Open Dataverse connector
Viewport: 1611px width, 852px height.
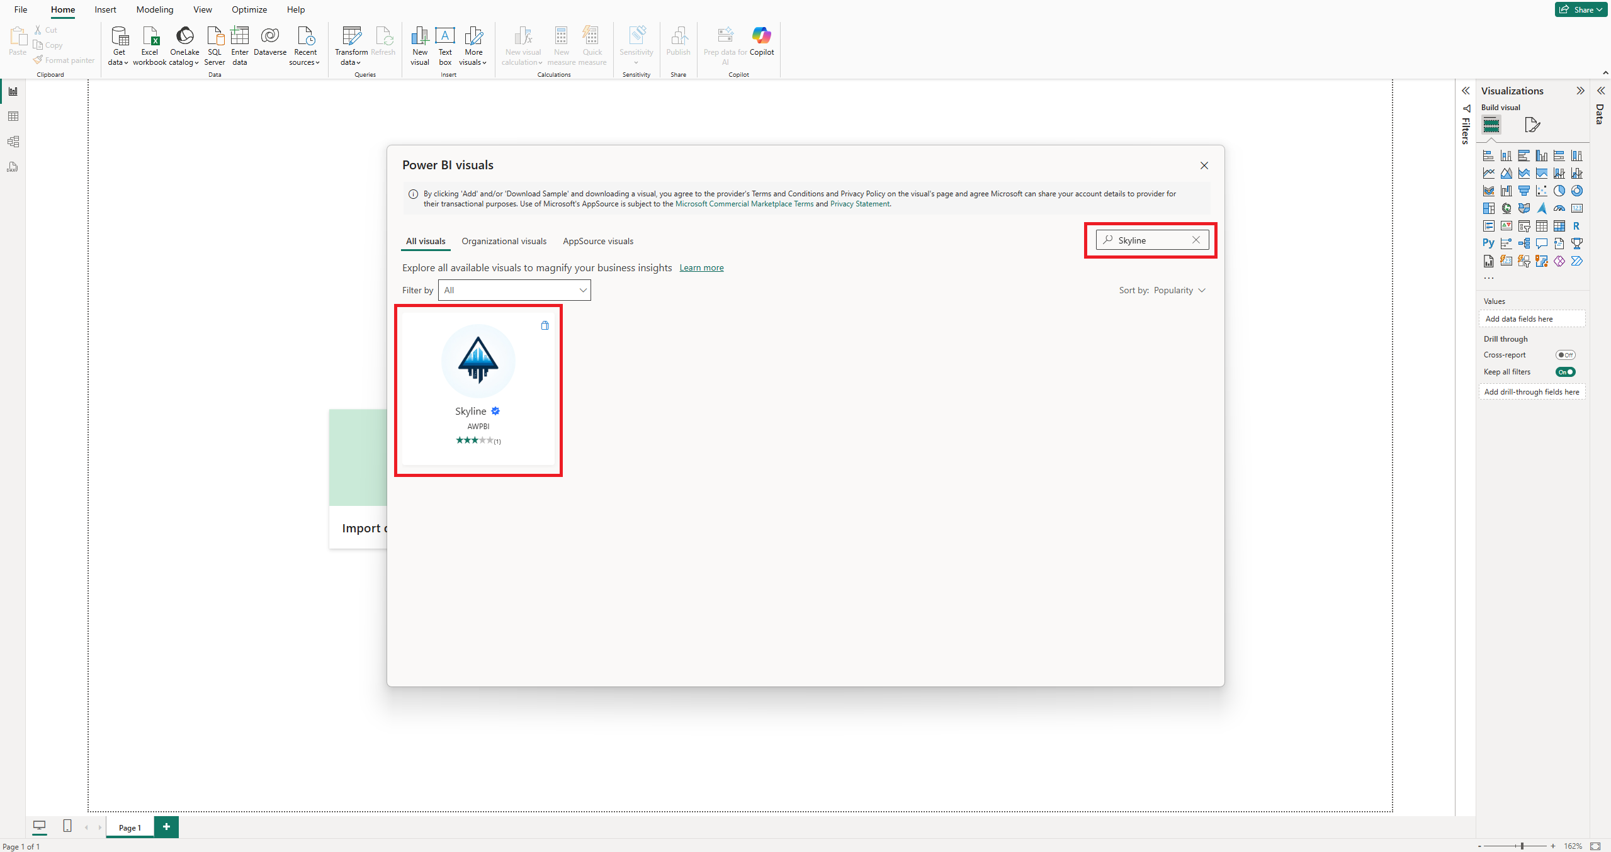click(270, 42)
